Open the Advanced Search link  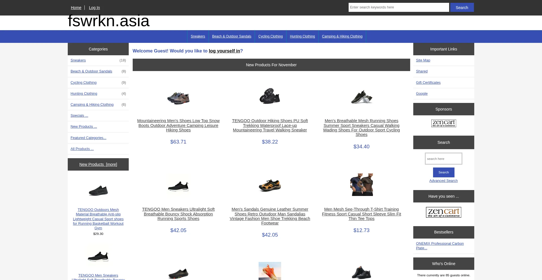click(x=443, y=181)
